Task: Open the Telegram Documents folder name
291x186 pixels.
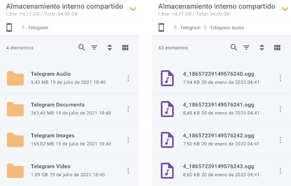Action: click(58, 105)
